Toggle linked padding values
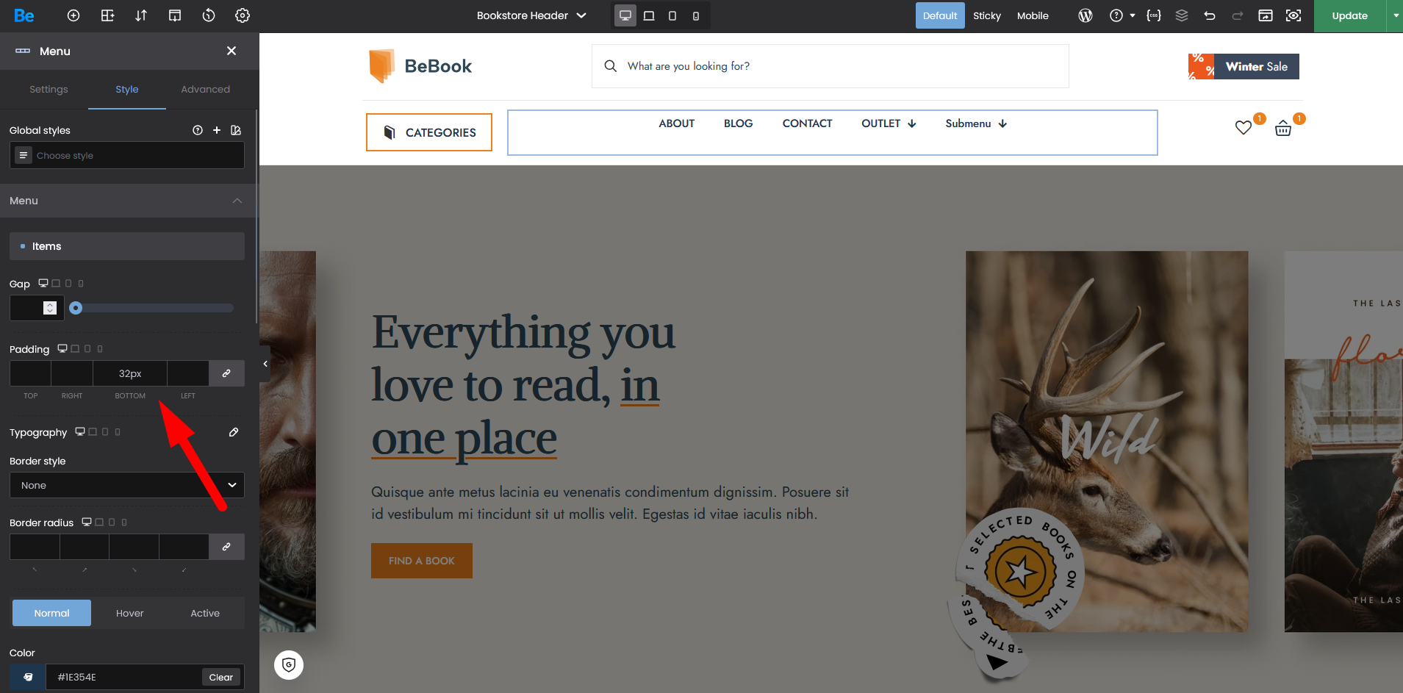1403x693 pixels. tap(226, 373)
